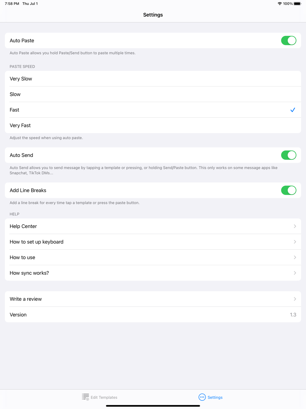This screenshot has height=409, width=306.
Task: Tap the Edit Templates list icon
Action: tap(85, 397)
